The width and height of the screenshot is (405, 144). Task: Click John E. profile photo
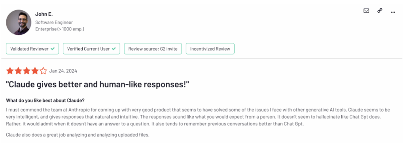19,22
